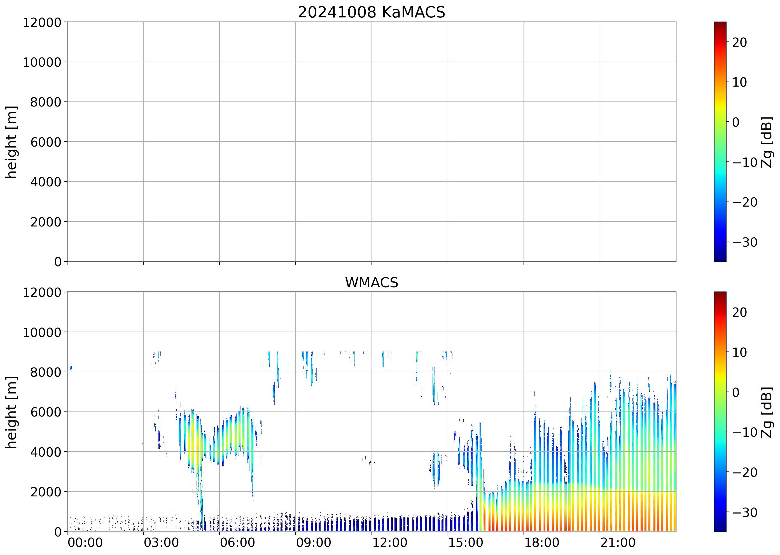Viewport: 780px width, 555px height.
Task: Click the 18:00 time tick label
Action: tap(542, 543)
